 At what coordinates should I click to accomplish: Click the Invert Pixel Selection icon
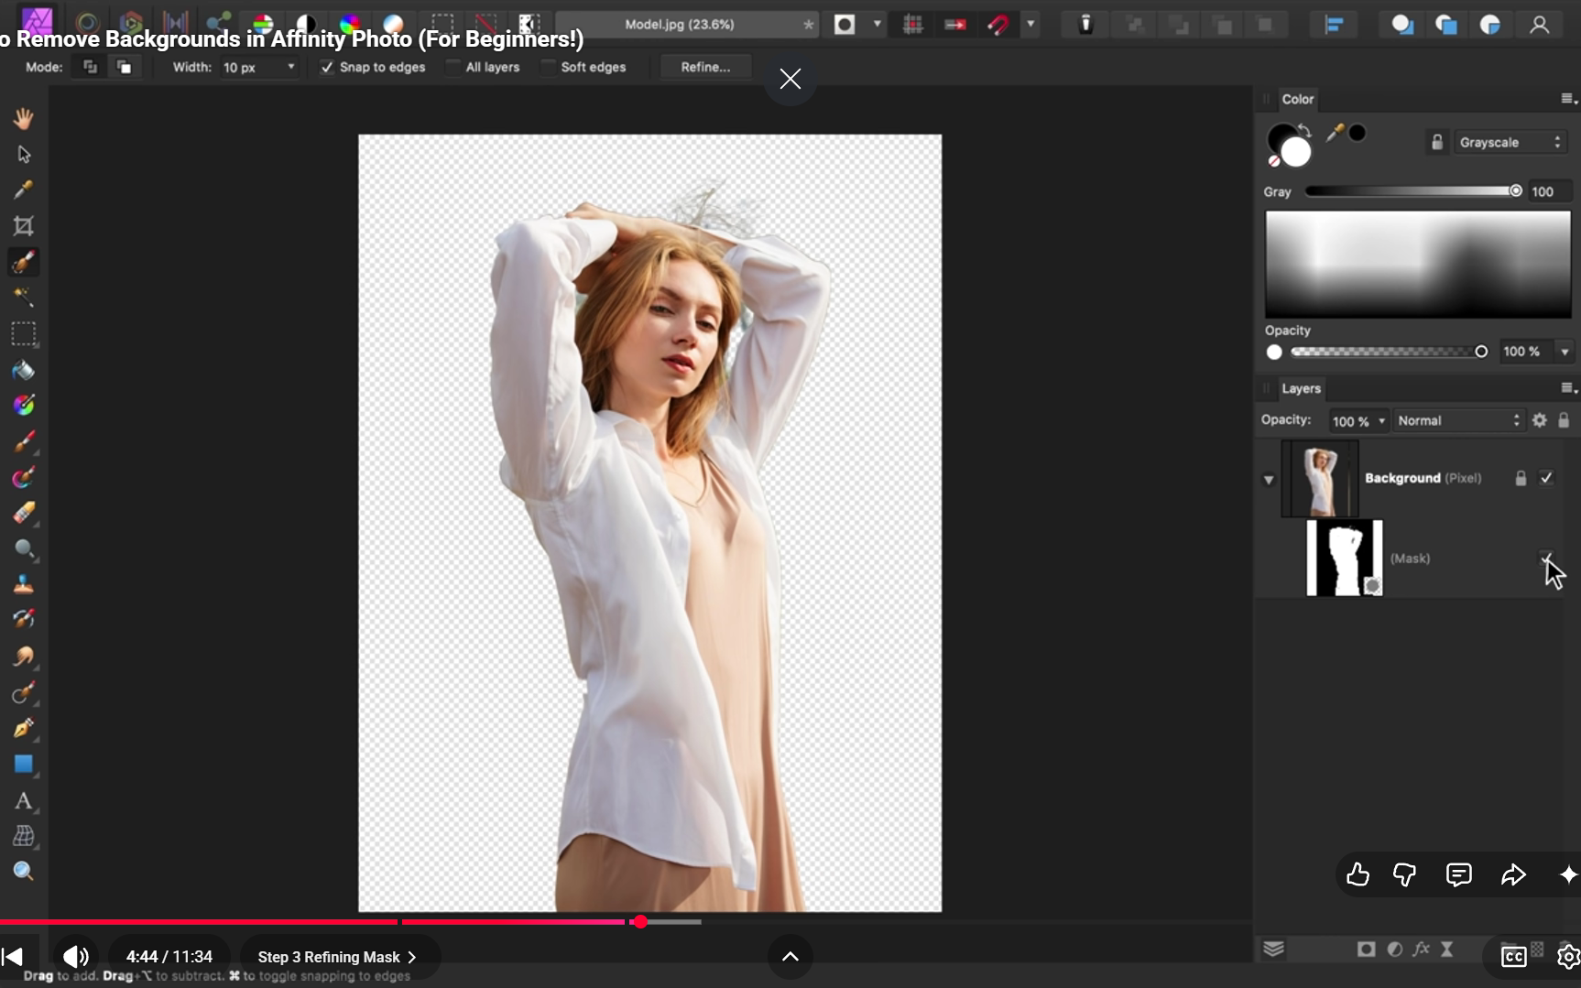pos(529,25)
